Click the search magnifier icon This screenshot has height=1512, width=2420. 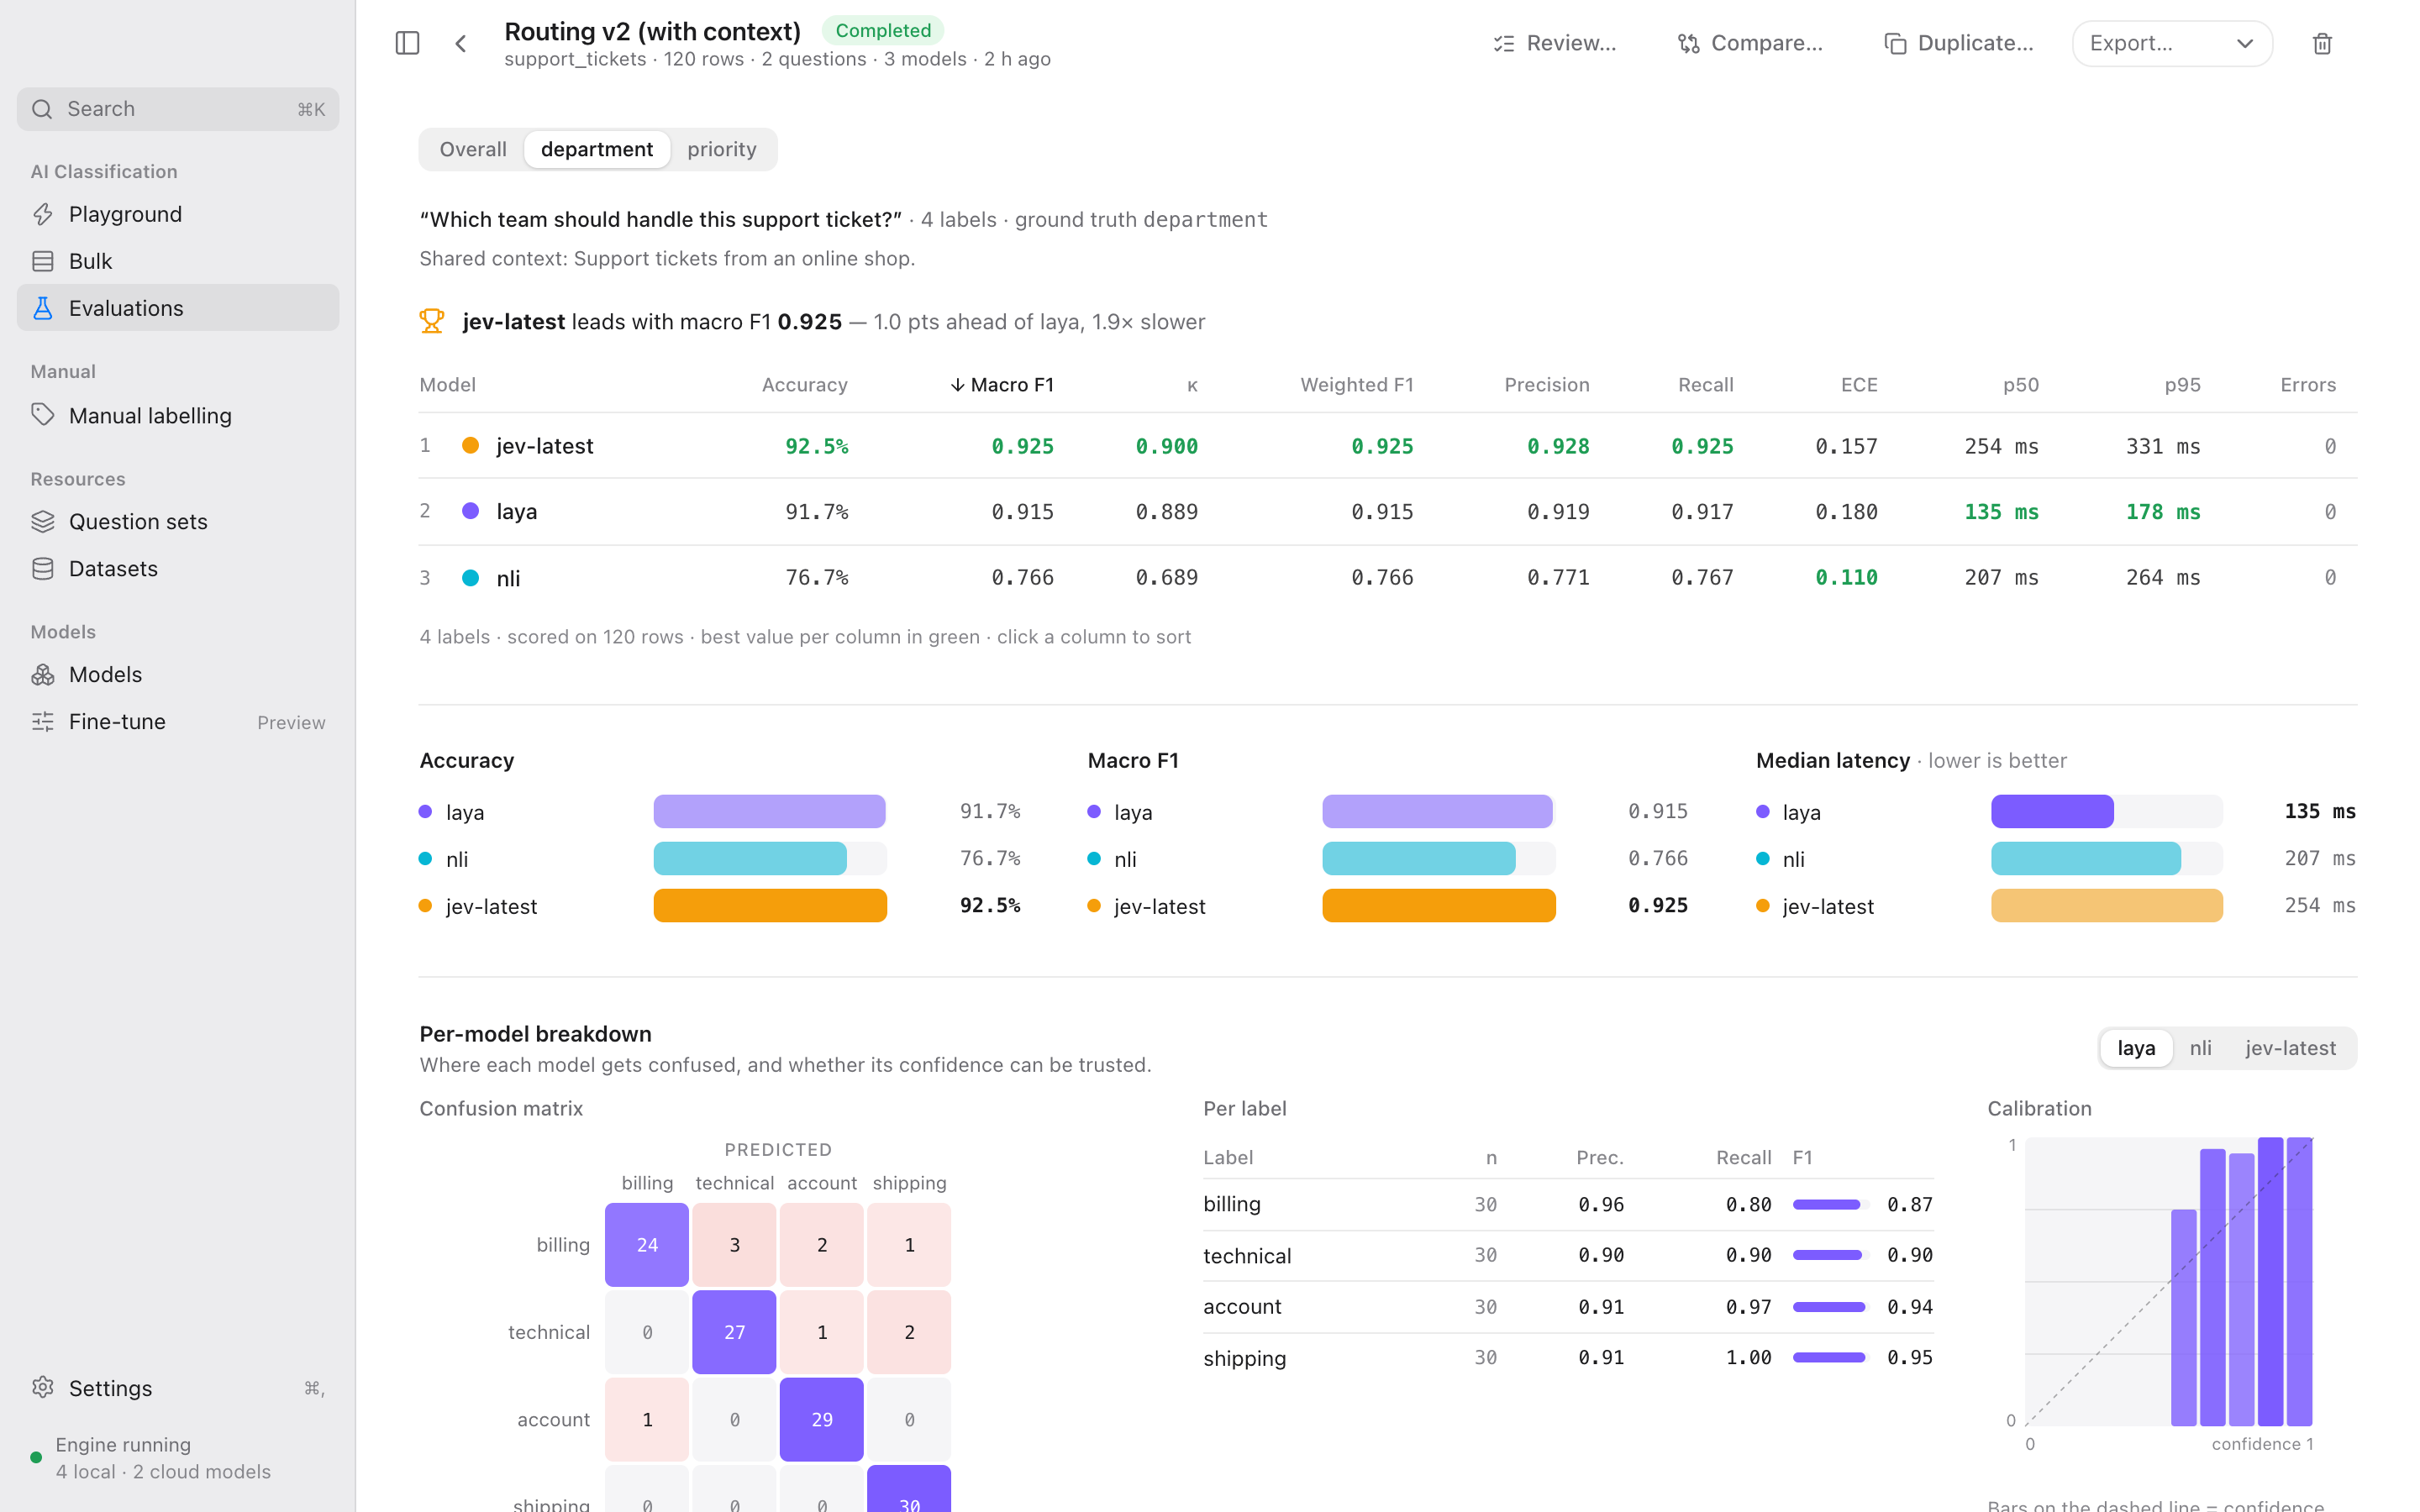click(42, 109)
